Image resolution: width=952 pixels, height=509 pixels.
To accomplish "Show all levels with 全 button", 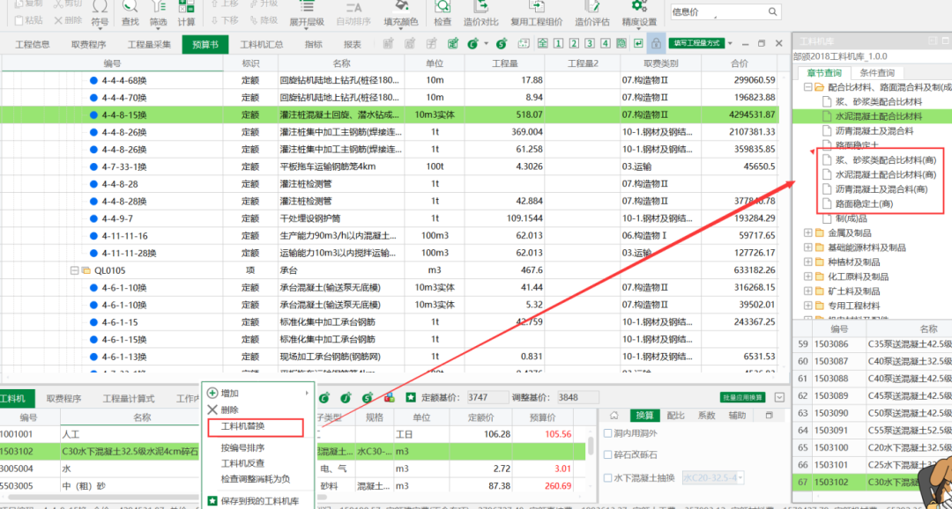I will click(x=541, y=44).
